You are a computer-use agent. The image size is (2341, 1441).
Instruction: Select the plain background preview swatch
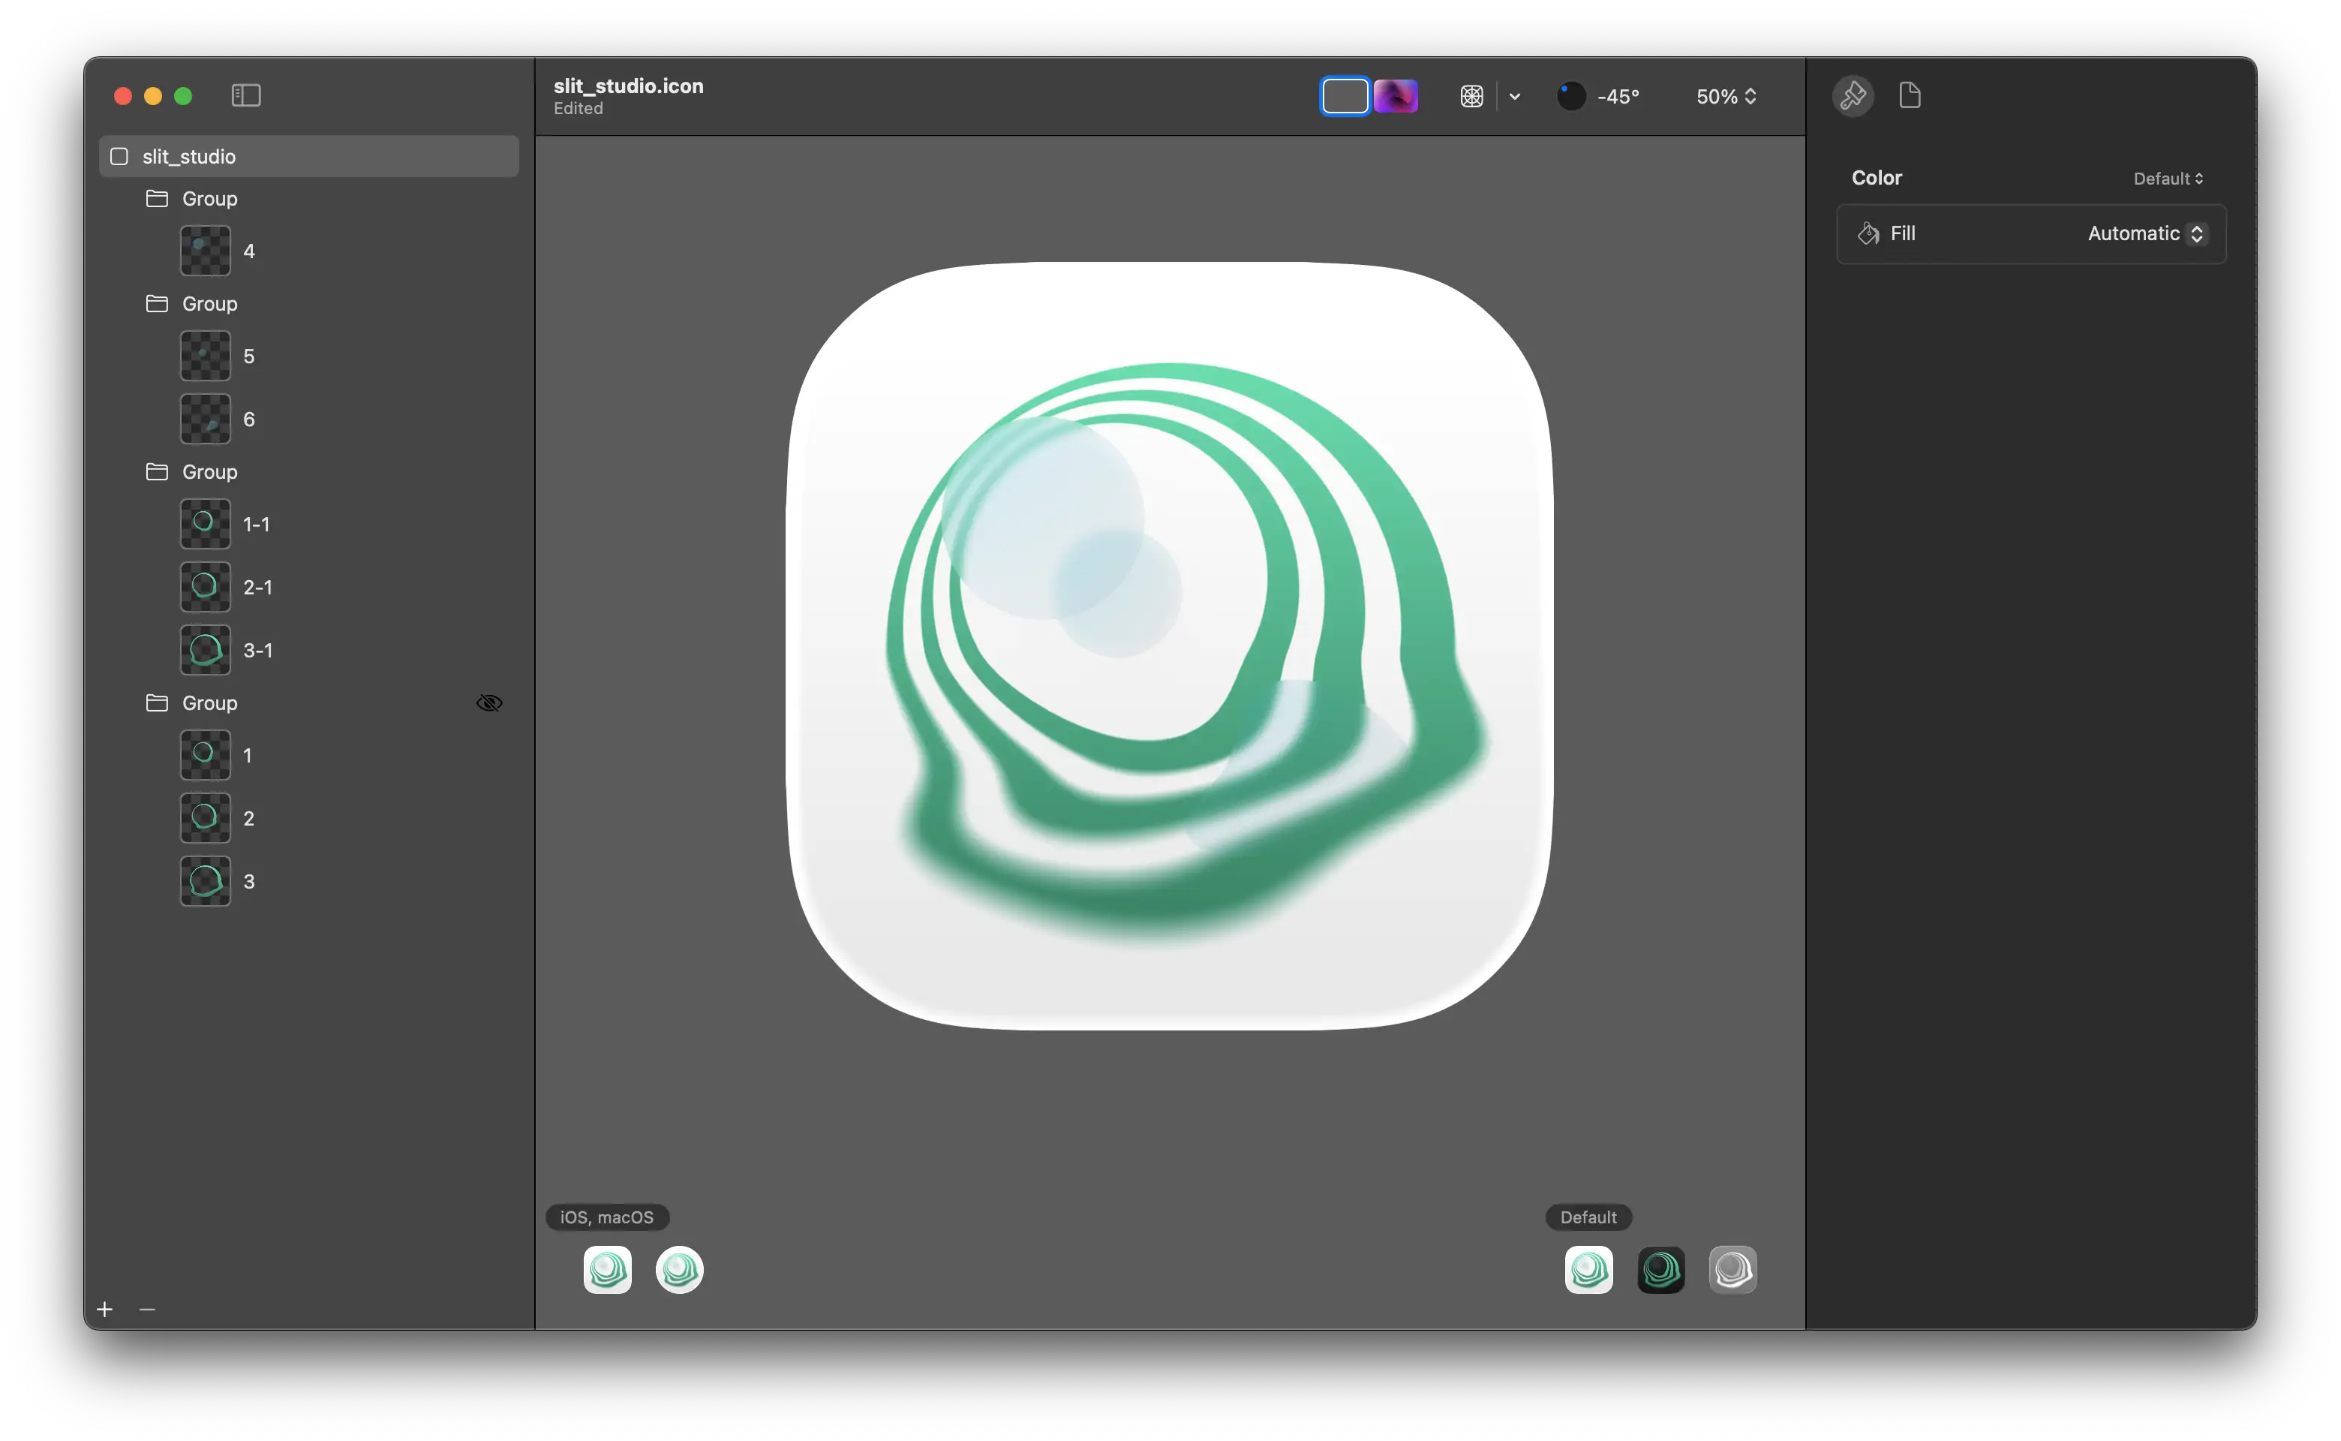coord(1345,96)
